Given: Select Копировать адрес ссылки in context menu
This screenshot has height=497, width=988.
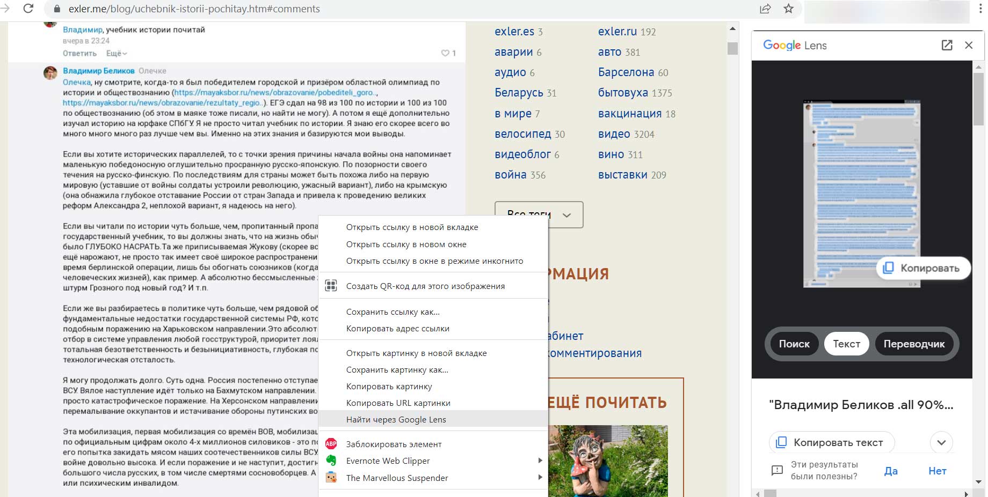Looking at the screenshot, I should tap(397, 329).
